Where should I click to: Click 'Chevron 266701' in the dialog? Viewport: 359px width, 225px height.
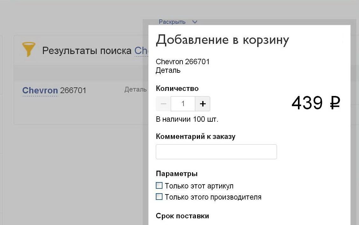183,62
